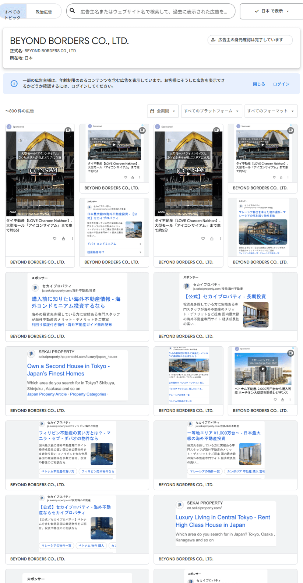Click the search magnifier icon

click(x=73, y=11)
